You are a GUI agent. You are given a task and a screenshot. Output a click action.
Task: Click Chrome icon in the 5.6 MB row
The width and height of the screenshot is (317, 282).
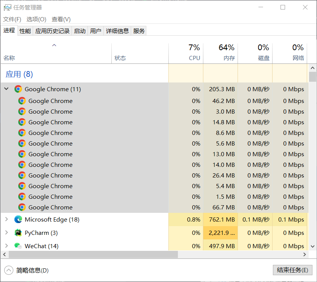point(22,143)
